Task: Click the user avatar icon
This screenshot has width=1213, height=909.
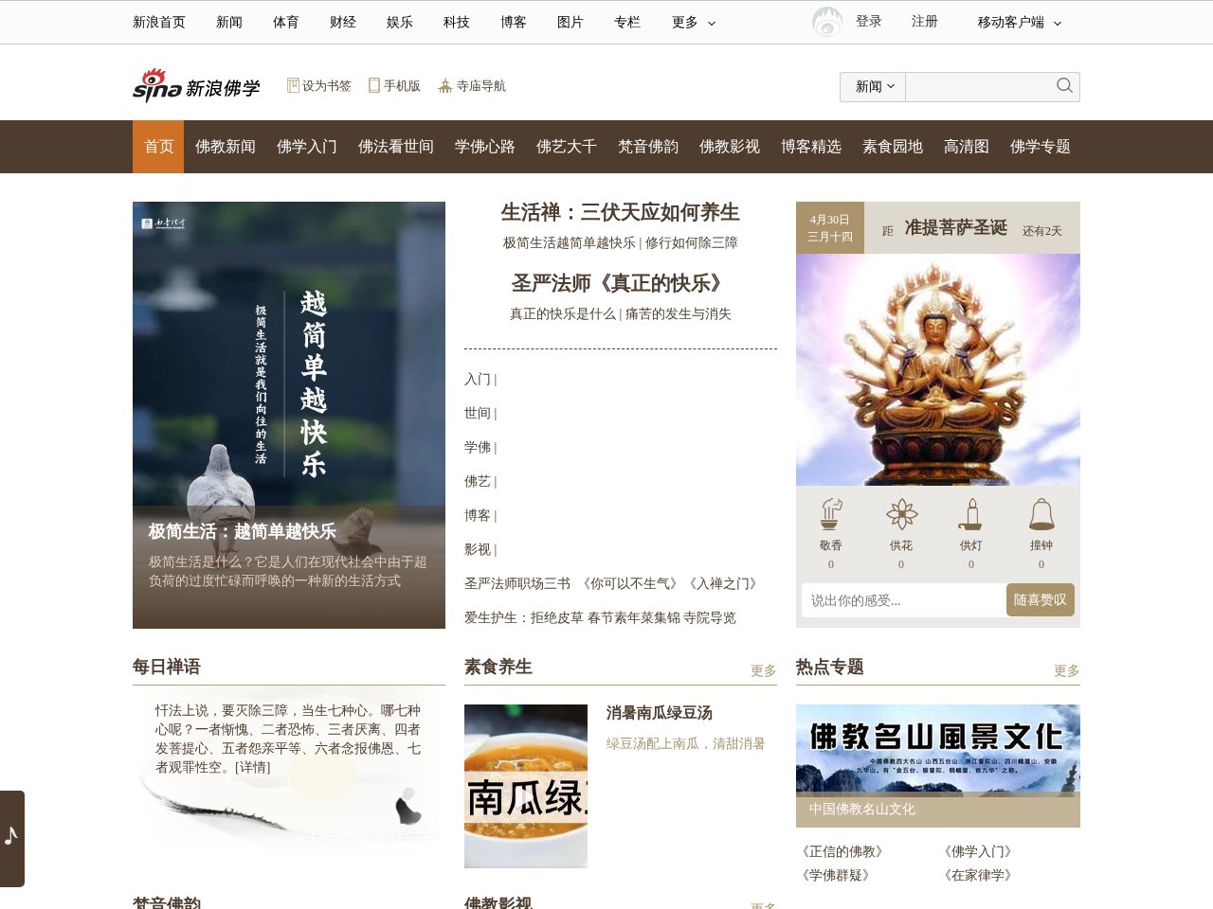Action: coord(826,22)
